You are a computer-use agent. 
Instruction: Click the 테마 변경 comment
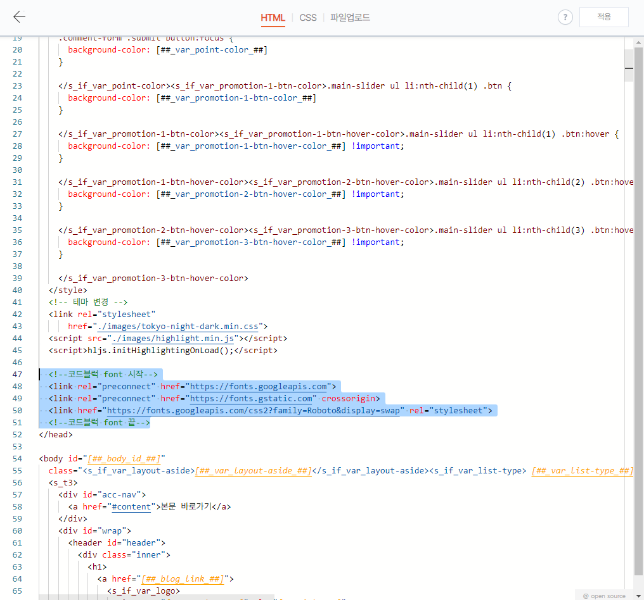tap(88, 303)
